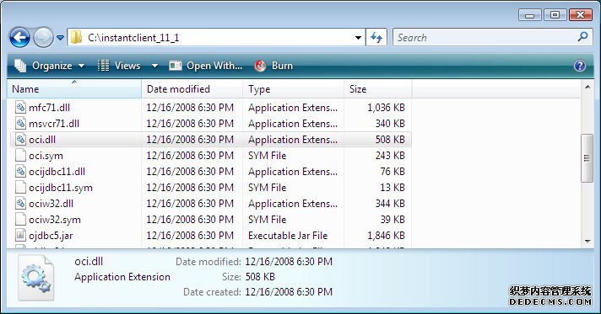
Task: Click the oci.dll gear file icon
Action: 20,139
